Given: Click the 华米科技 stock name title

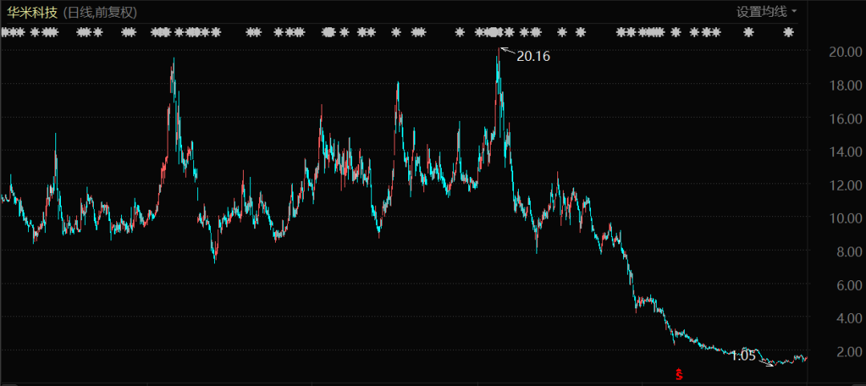Looking at the screenshot, I should pos(32,12).
